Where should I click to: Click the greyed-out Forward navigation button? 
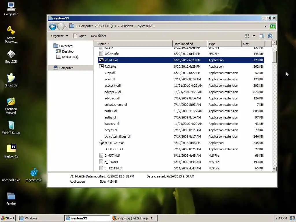(x=61, y=26)
